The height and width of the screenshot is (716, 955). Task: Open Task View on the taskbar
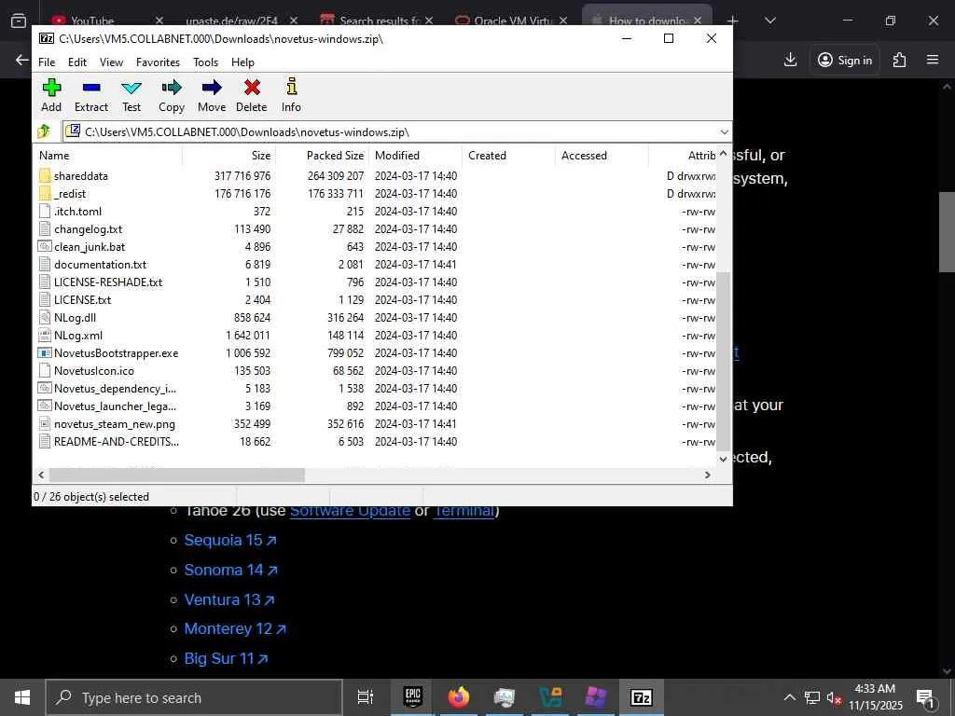tap(365, 697)
